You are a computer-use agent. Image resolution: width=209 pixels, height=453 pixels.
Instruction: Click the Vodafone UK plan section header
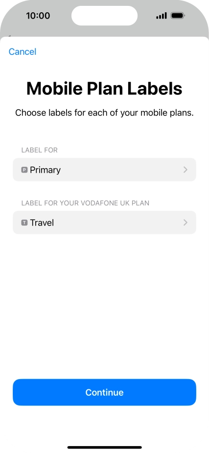tap(85, 203)
